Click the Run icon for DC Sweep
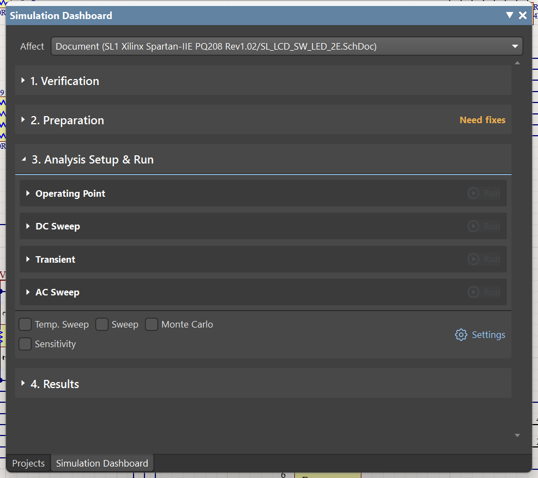 pos(473,226)
